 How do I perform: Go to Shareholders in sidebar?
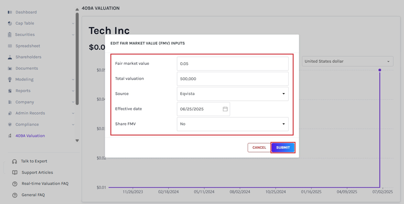pyautogui.click(x=28, y=57)
